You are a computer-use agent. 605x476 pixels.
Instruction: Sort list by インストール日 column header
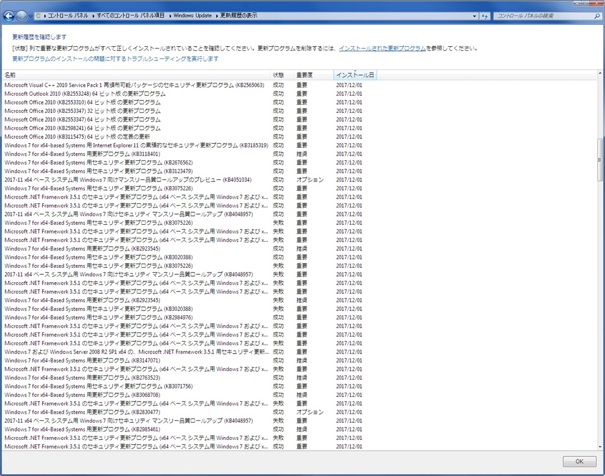click(x=355, y=75)
